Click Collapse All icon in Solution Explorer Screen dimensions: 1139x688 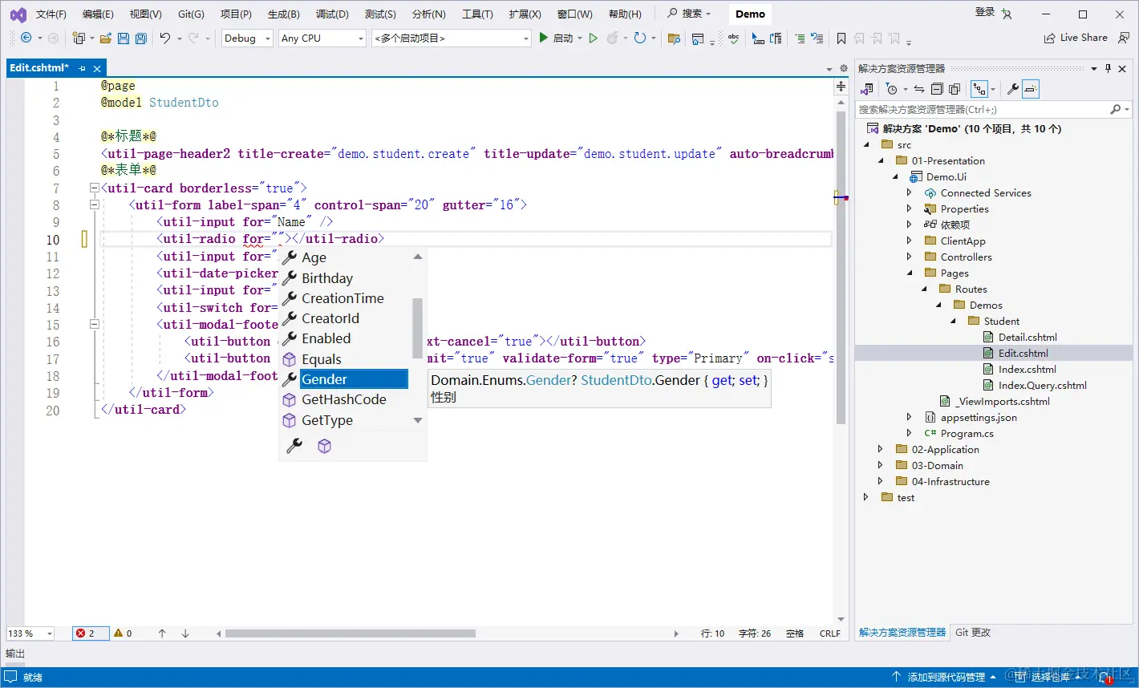[x=937, y=89]
